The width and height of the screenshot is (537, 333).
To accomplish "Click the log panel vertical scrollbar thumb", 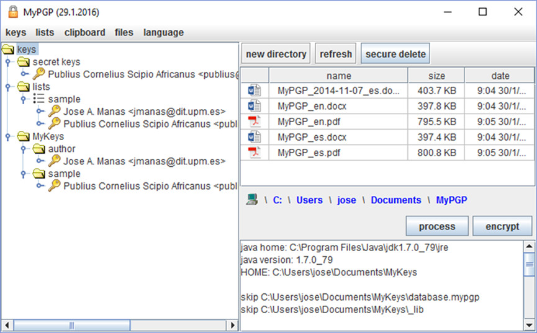I will pos(529,264).
